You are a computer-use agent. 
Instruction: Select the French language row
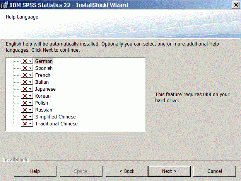(x=43, y=75)
